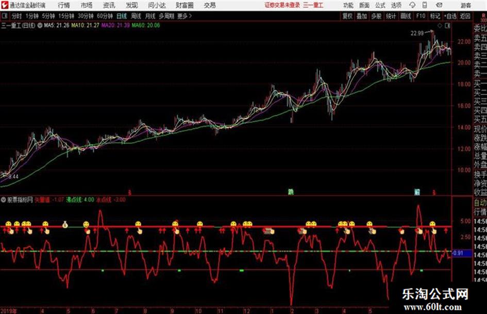Toggle the panel layout icon left of 分时
Viewport: 487px width, 314px height.
click(x=4, y=16)
